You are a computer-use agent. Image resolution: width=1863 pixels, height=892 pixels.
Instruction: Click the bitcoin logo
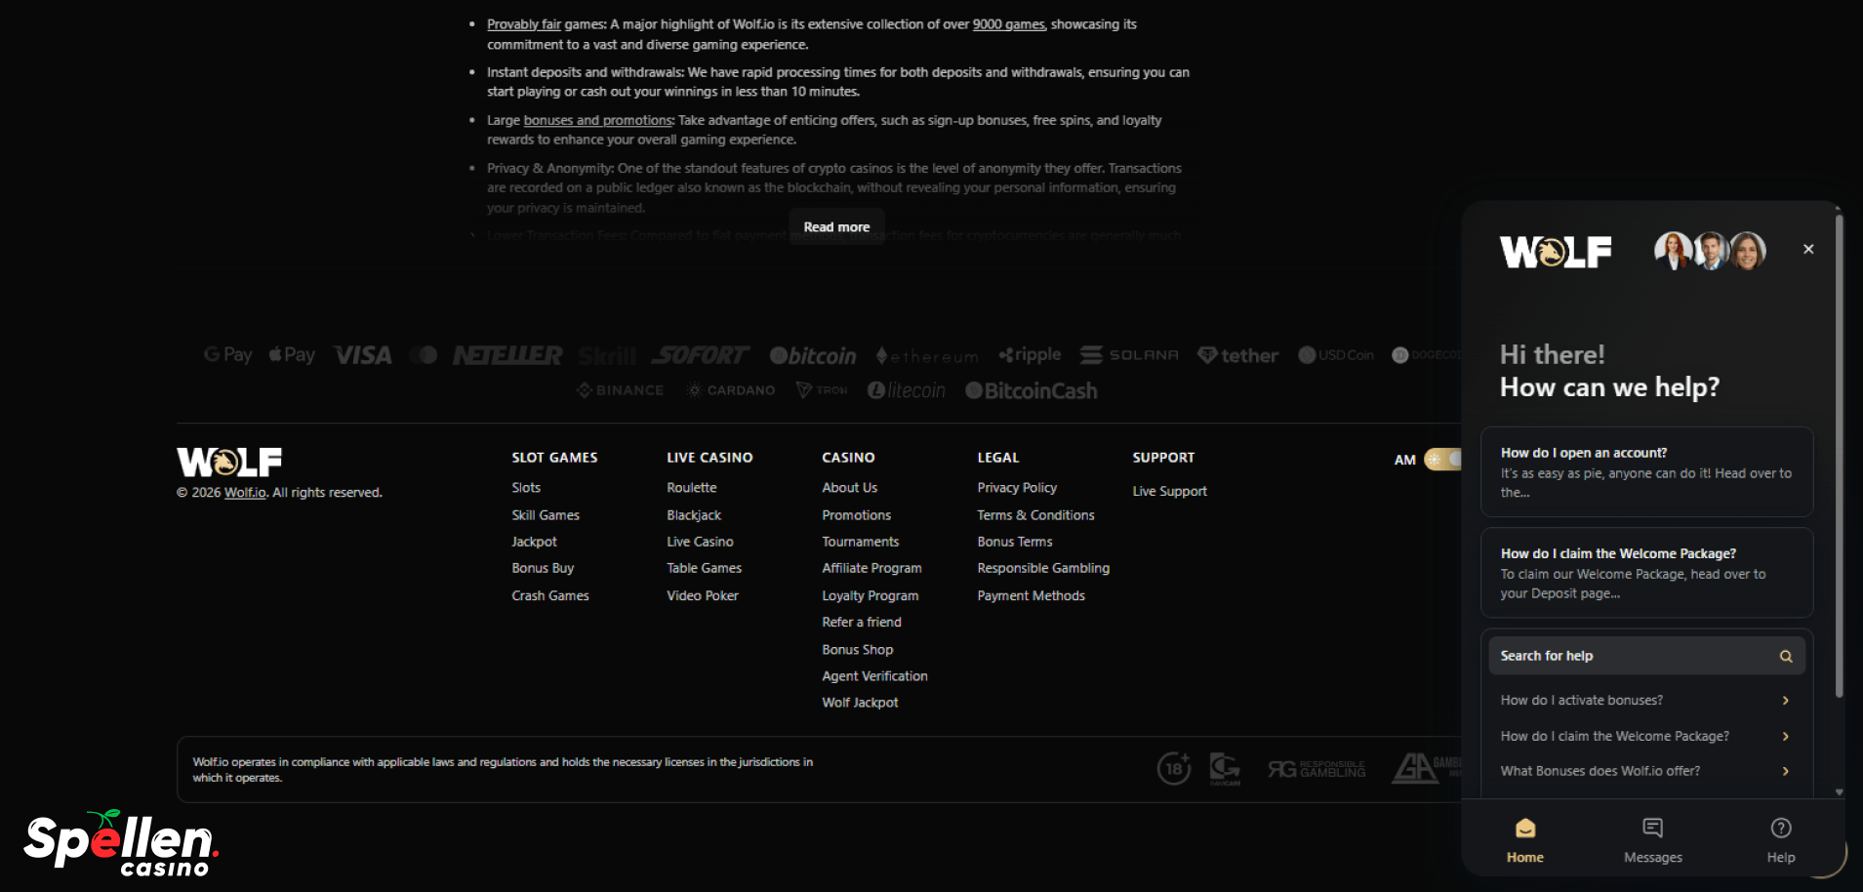813,356
